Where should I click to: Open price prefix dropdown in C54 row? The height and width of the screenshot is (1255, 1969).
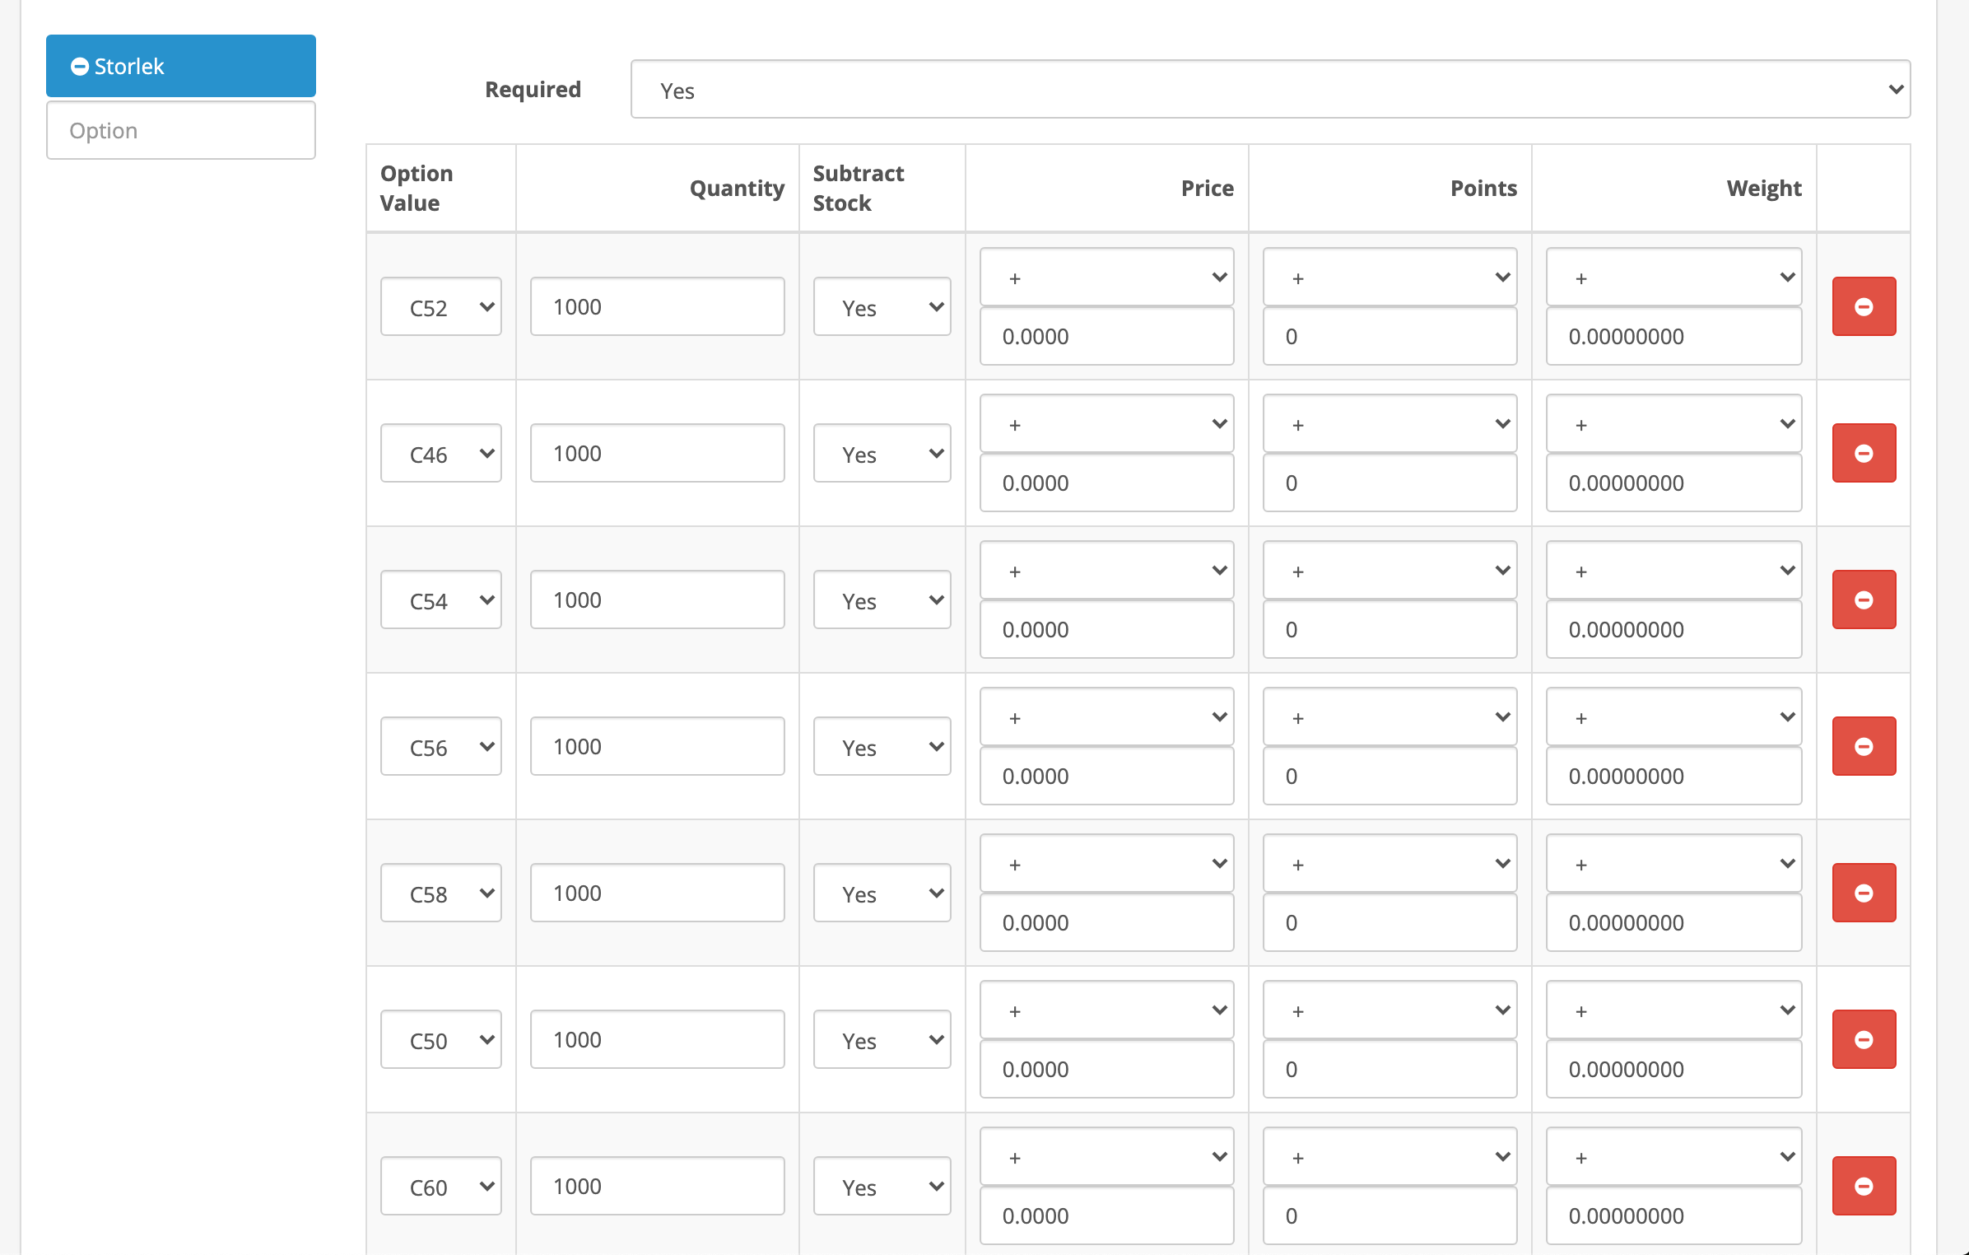[x=1107, y=570]
